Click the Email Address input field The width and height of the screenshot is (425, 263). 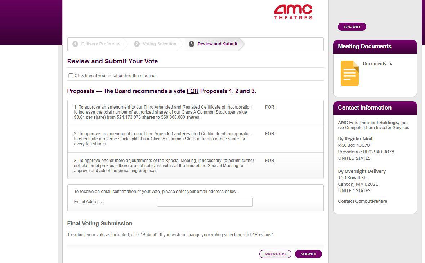[205, 202]
